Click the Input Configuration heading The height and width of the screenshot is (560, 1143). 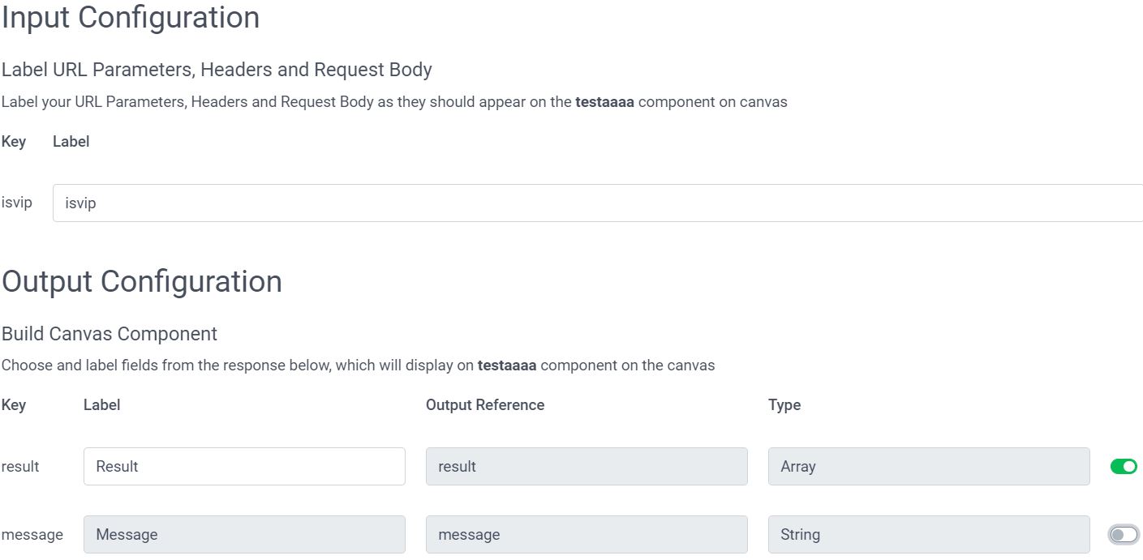131,17
